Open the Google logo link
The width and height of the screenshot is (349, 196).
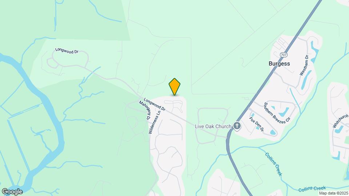(x=12, y=192)
